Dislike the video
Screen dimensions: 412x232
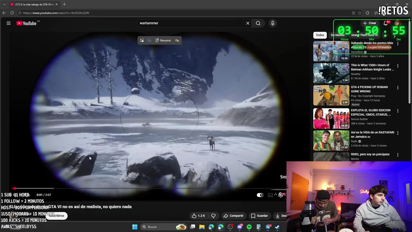pos(213,216)
